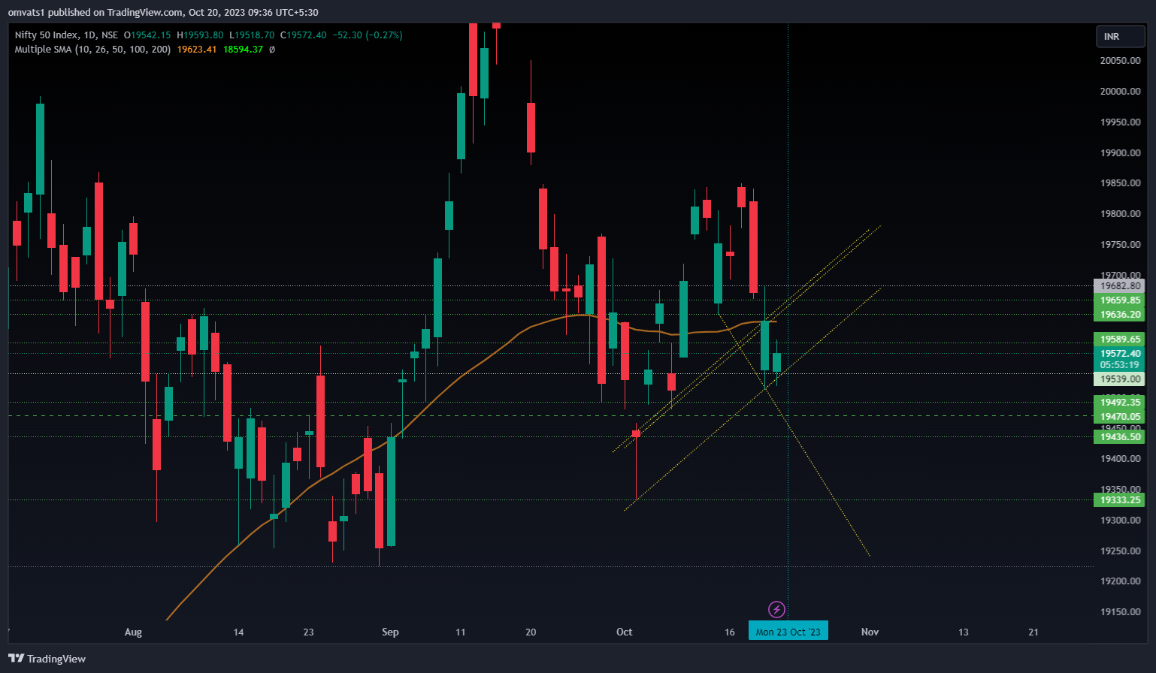Click the 19659.85 green price label
1156x673 pixels.
point(1119,300)
